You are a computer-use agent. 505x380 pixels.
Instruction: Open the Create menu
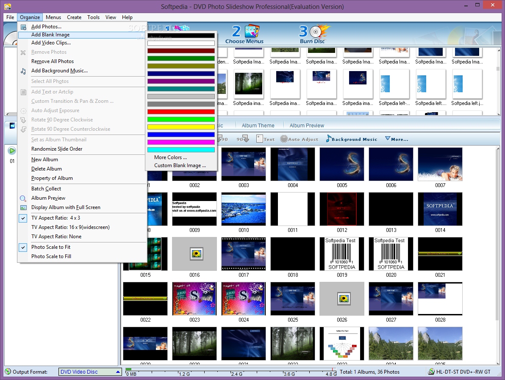(x=74, y=17)
